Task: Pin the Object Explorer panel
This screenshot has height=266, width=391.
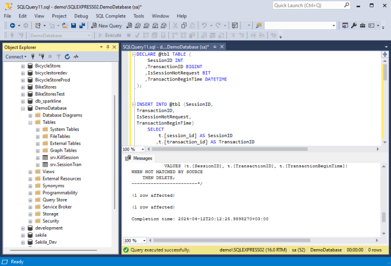Action: point(108,47)
